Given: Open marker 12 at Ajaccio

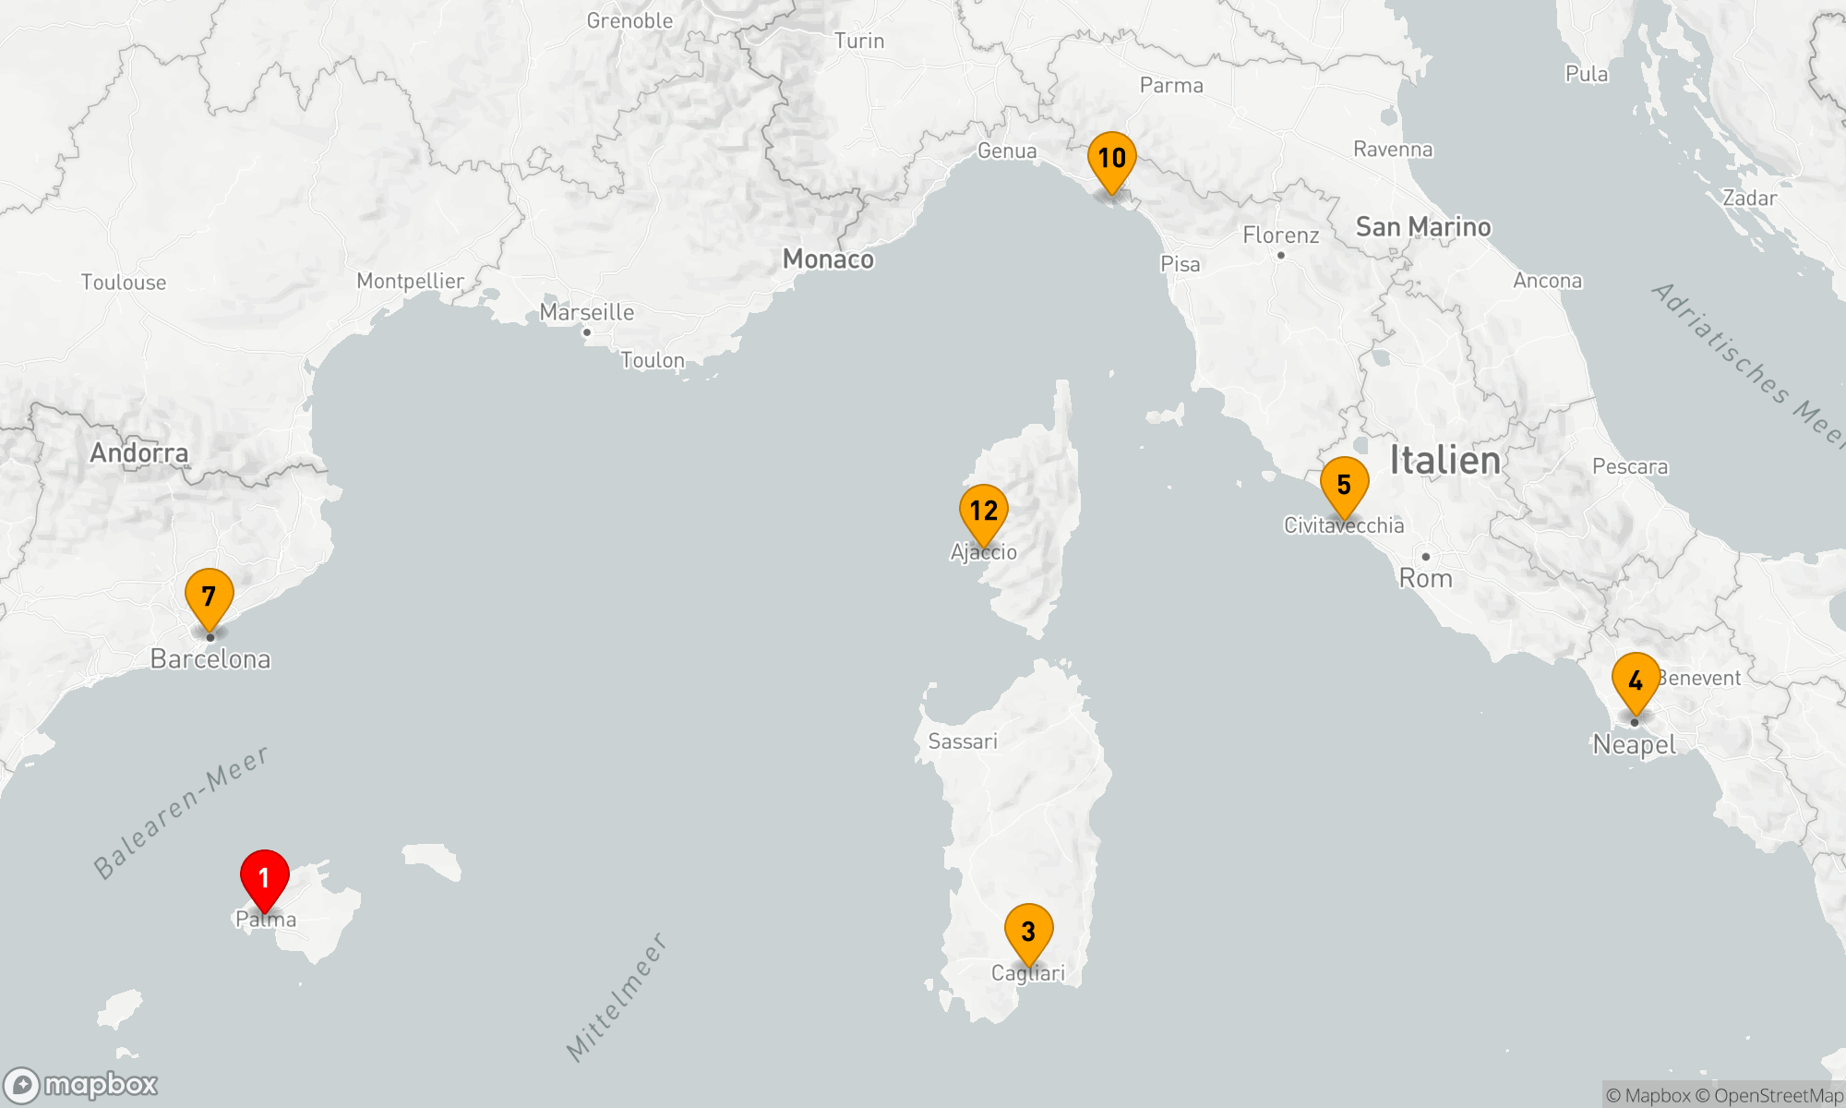Looking at the screenshot, I should pyautogui.click(x=984, y=511).
